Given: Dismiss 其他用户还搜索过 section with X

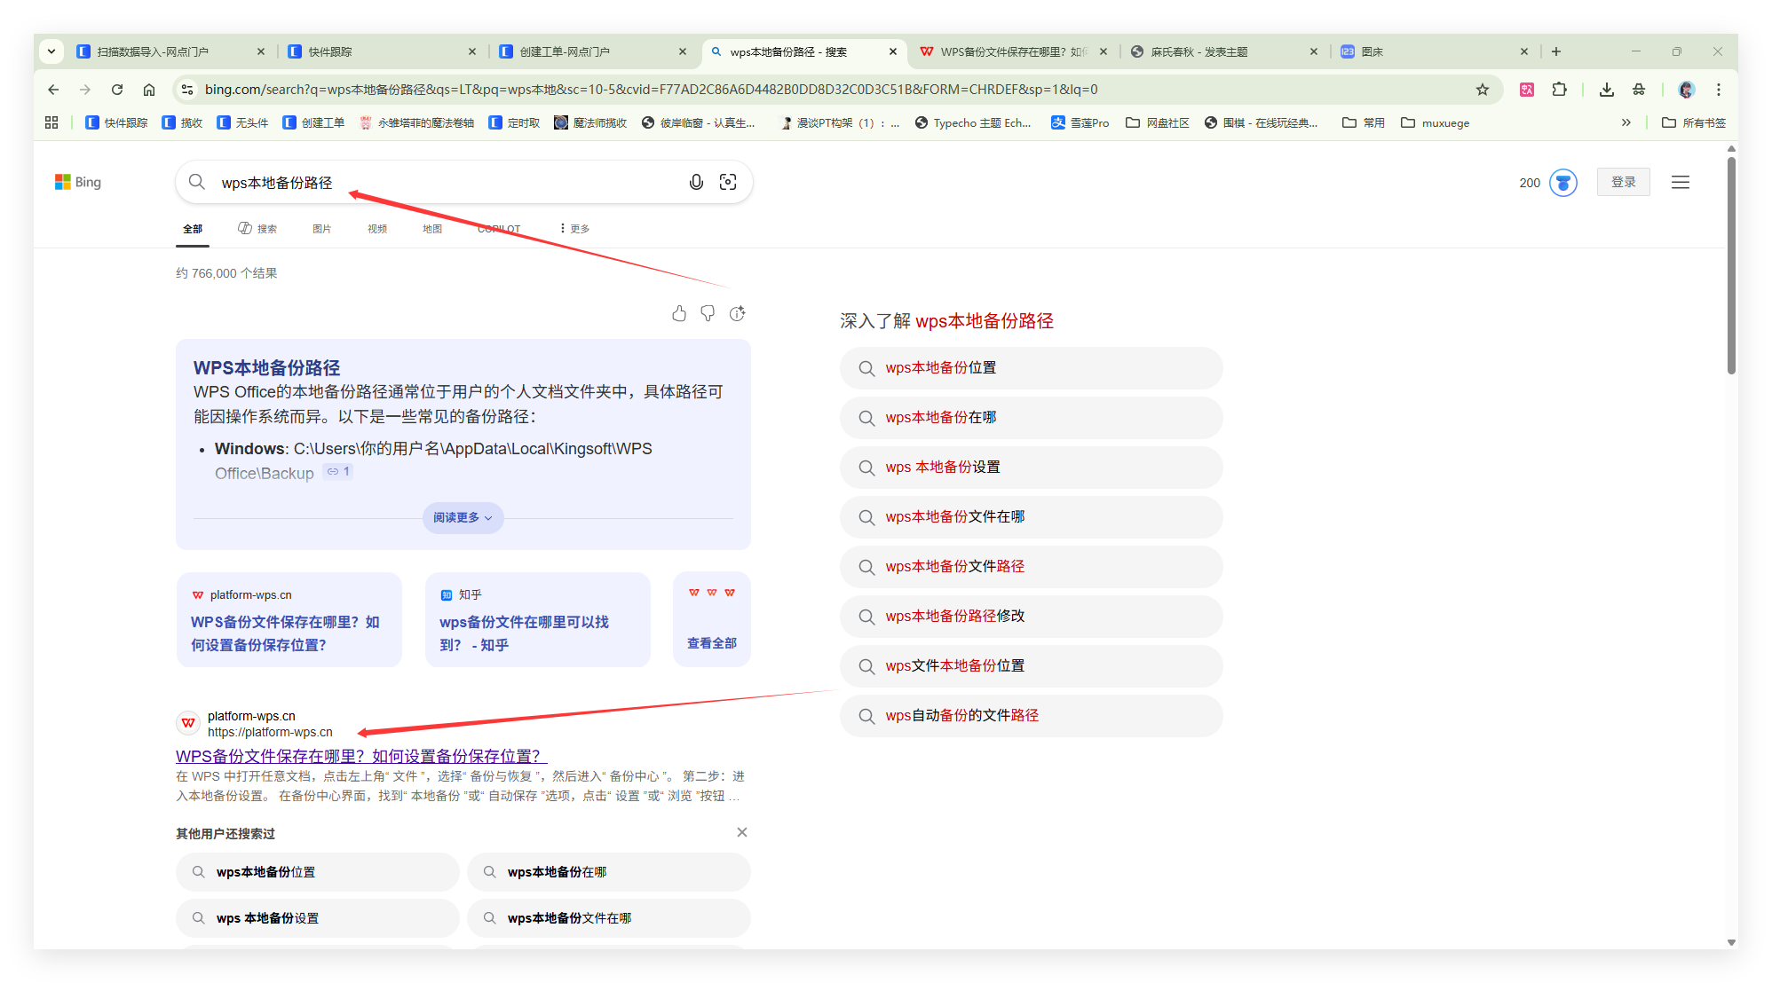Looking at the screenshot, I should (742, 832).
